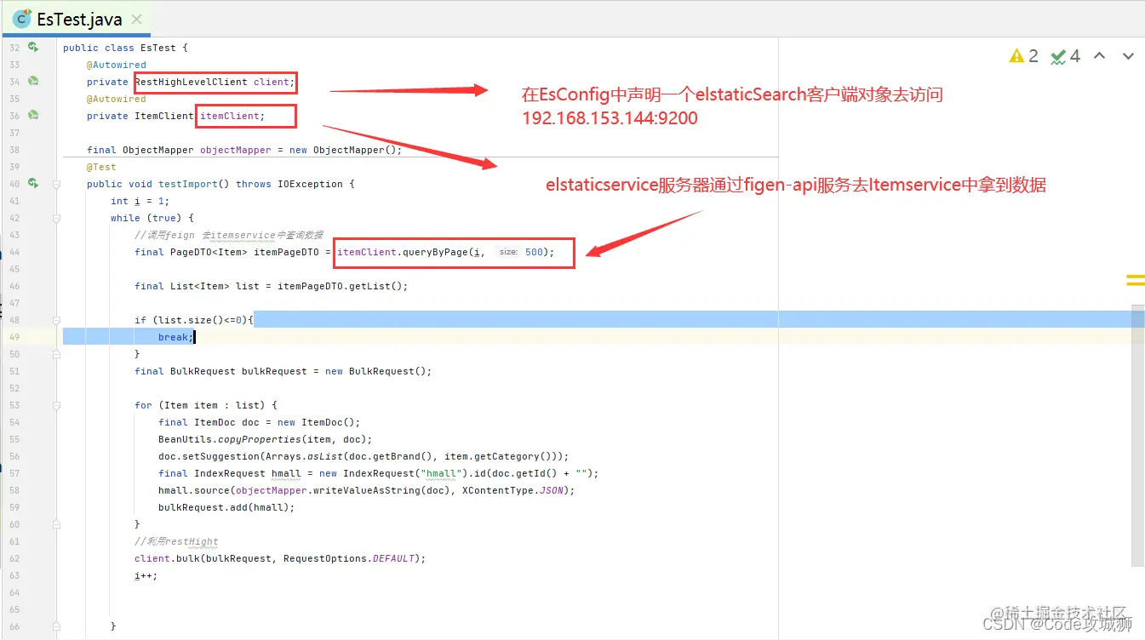The height and width of the screenshot is (640, 1145).
Task: Click bulkRequest.add(hmall) statement
Action: [x=226, y=507]
